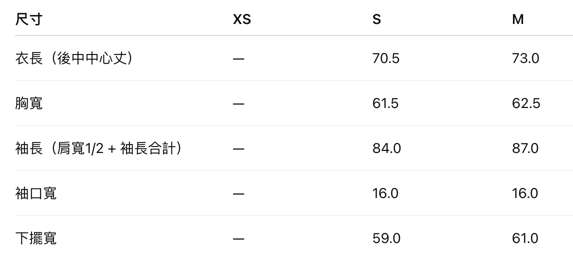Select the 下擺寬 row label
This screenshot has height=255, width=573.
pyautogui.click(x=36, y=238)
